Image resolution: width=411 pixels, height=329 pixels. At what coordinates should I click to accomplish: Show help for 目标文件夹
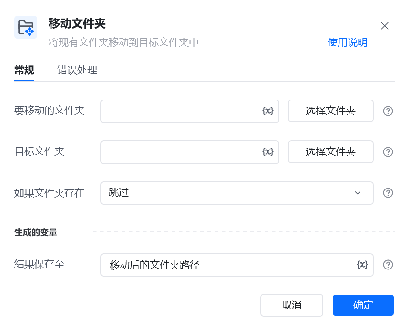(x=388, y=152)
